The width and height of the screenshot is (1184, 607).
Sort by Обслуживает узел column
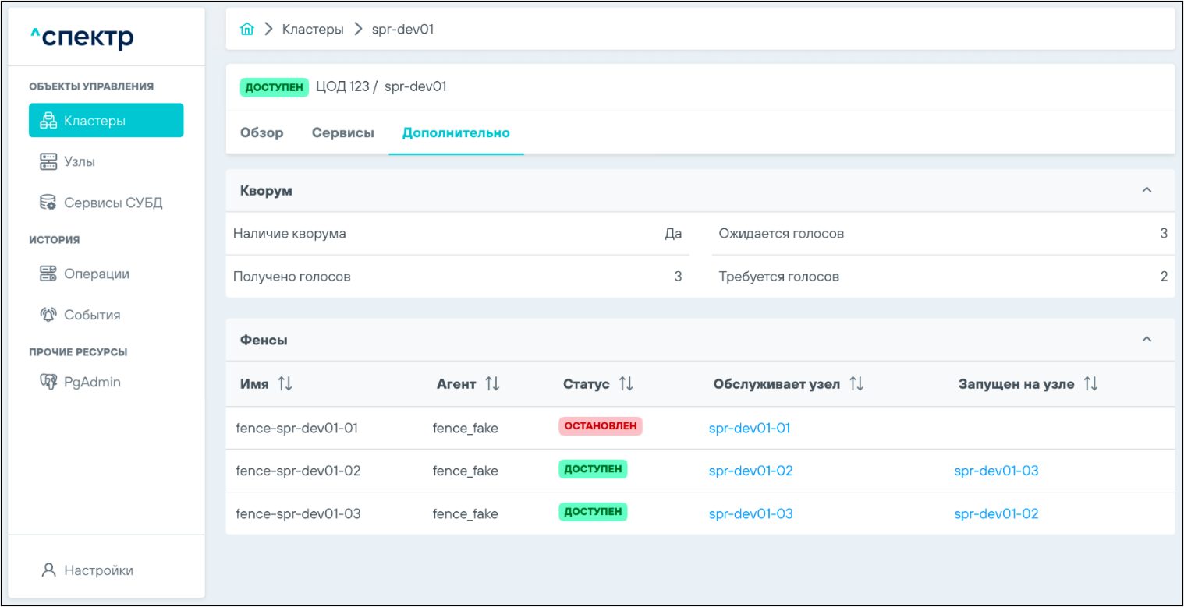click(856, 384)
